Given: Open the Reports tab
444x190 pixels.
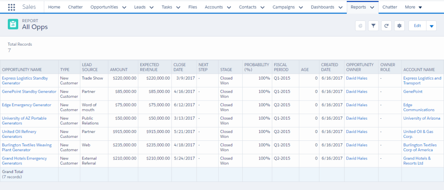Looking at the screenshot, I should 358,7.
